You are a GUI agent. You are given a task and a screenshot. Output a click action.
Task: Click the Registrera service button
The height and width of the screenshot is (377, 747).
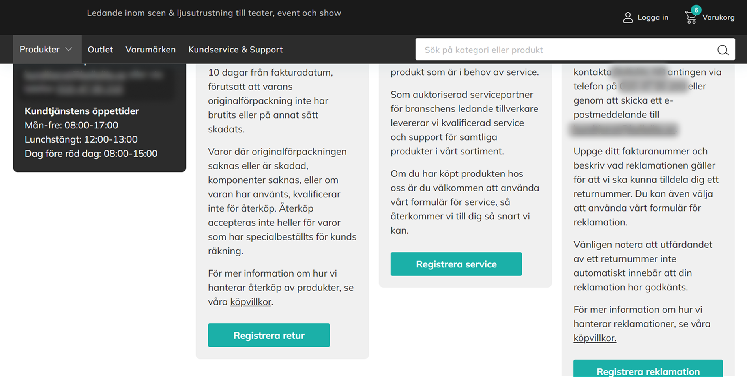coord(456,264)
